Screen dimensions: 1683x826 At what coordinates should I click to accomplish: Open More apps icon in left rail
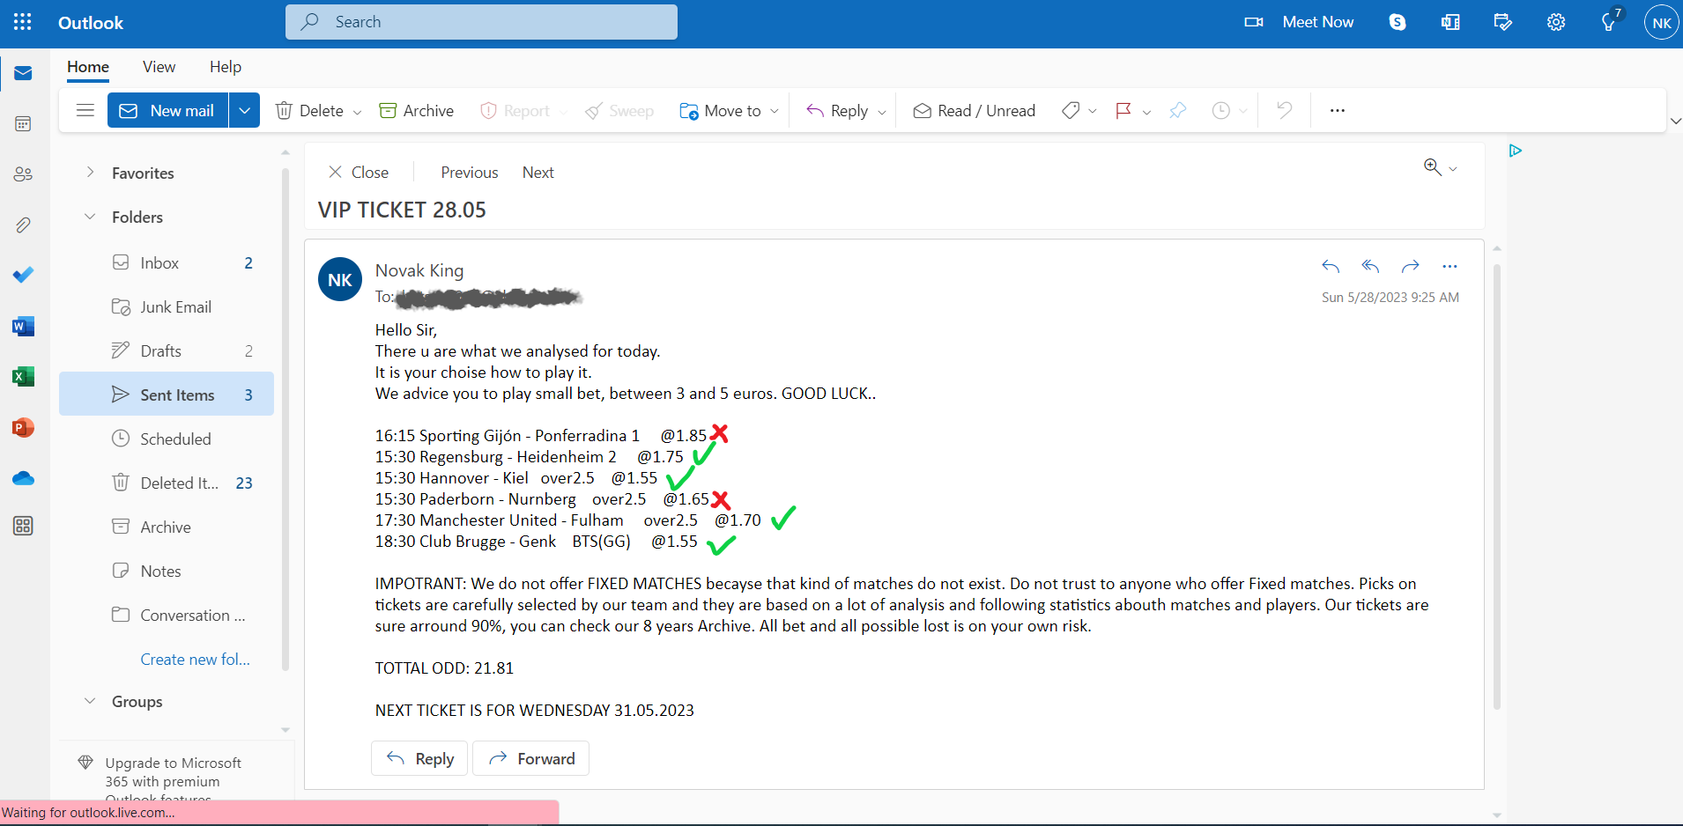pyautogui.click(x=23, y=527)
